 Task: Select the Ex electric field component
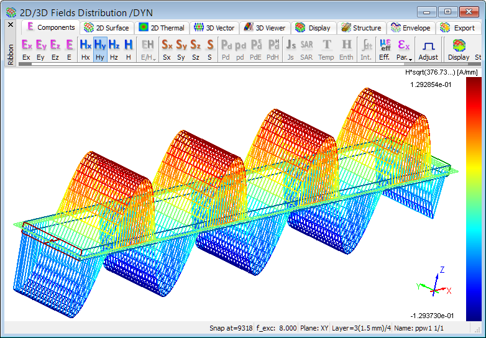(26, 49)
